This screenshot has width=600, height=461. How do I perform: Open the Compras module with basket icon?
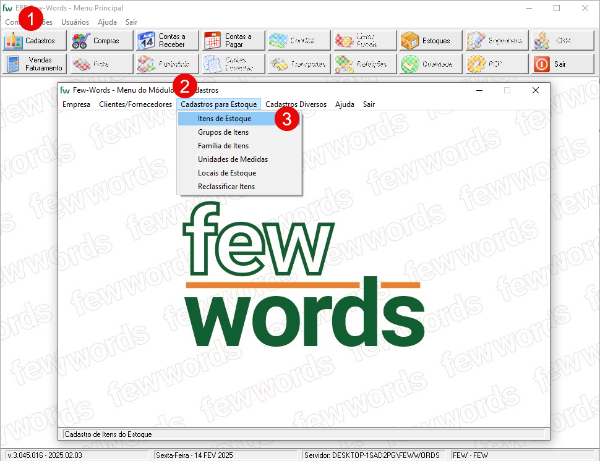101,41
